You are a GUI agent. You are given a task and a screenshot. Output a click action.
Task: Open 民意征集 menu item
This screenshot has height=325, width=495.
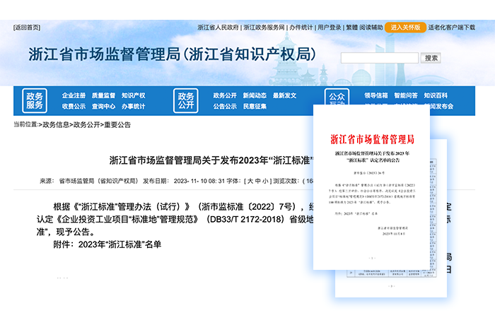255,107
